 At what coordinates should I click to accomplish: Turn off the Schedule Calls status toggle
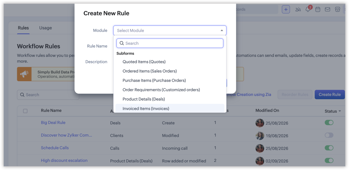click(329, 148)
